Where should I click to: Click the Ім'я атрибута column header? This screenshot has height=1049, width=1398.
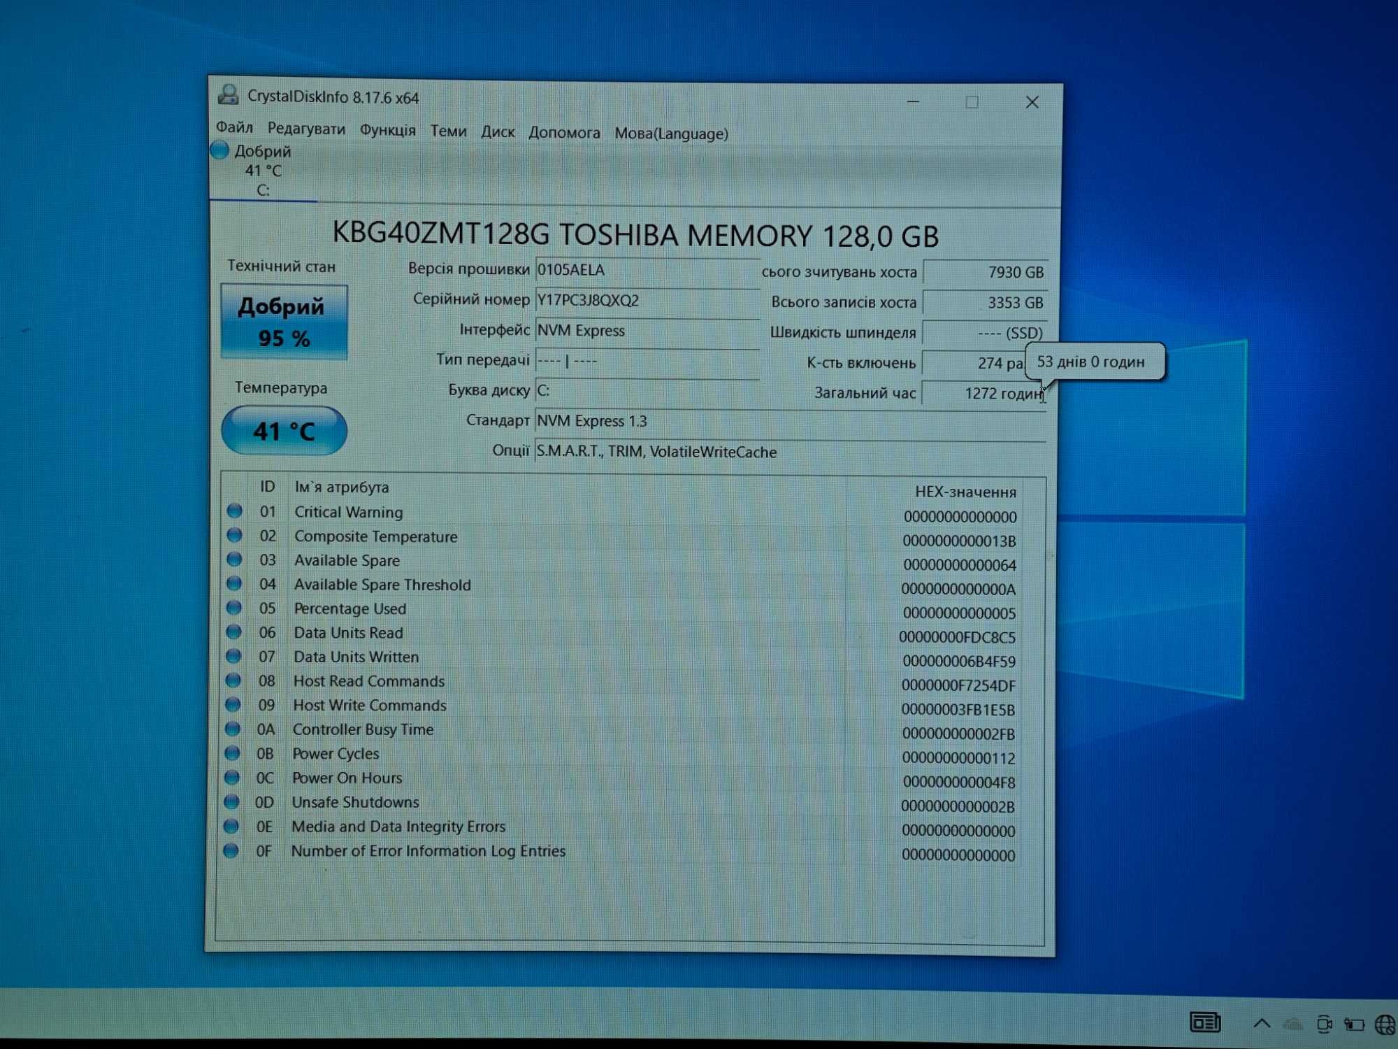(342, 487)
